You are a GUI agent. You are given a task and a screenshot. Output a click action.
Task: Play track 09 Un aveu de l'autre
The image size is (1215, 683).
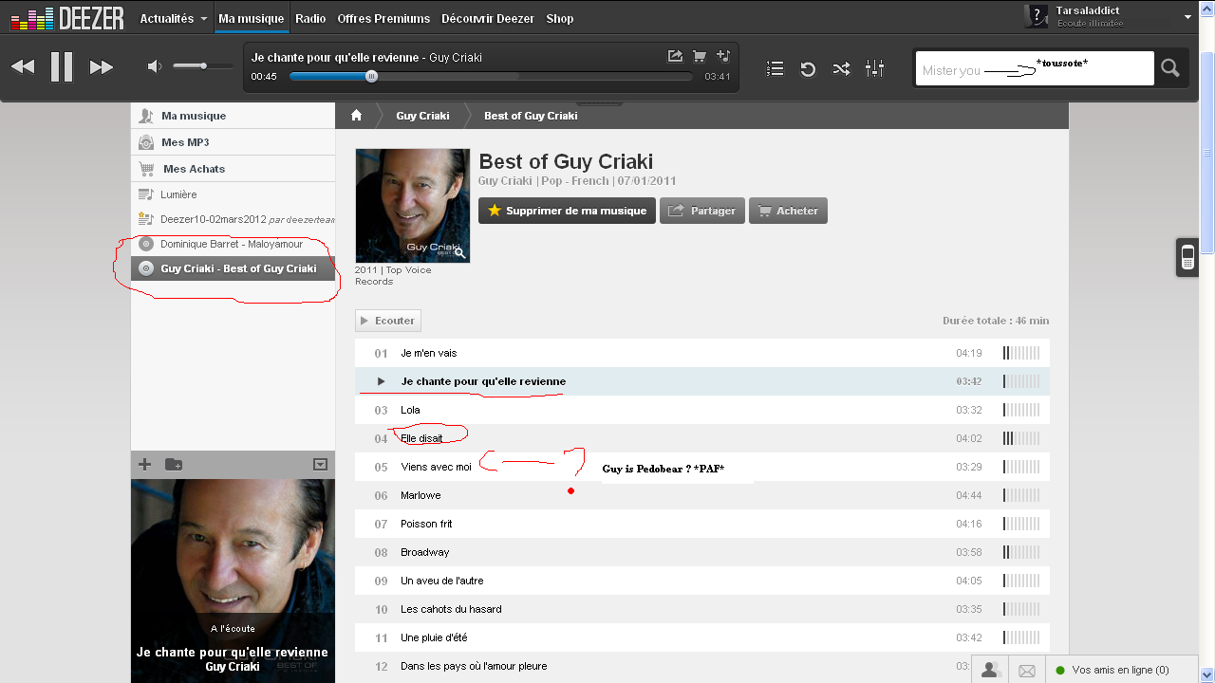tap(702, 581)
